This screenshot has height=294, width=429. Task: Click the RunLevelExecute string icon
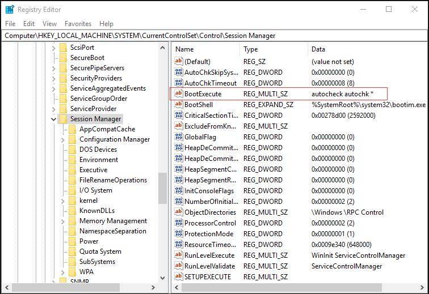(178, 255)
